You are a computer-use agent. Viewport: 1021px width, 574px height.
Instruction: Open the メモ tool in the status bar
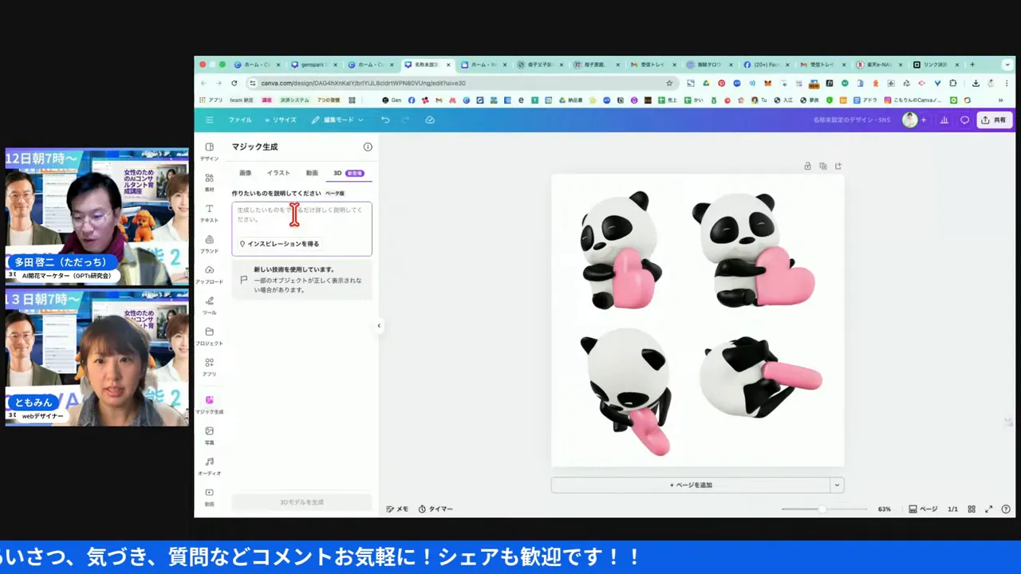(397, 509)
